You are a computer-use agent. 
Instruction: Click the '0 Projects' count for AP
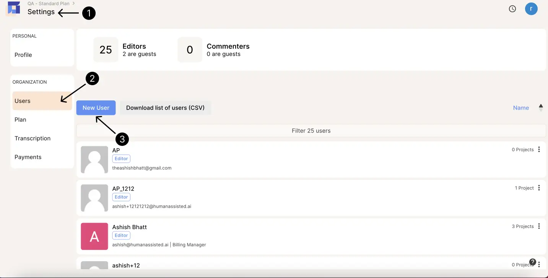[x=523, y=150]
